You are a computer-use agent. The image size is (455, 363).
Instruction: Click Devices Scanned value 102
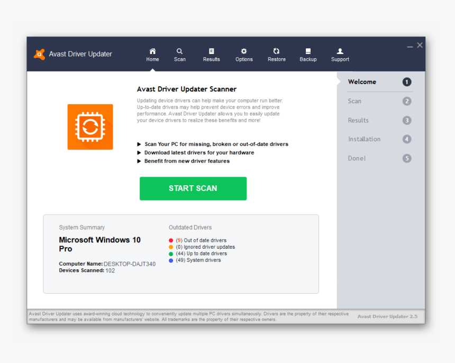(x=110, y=271)
